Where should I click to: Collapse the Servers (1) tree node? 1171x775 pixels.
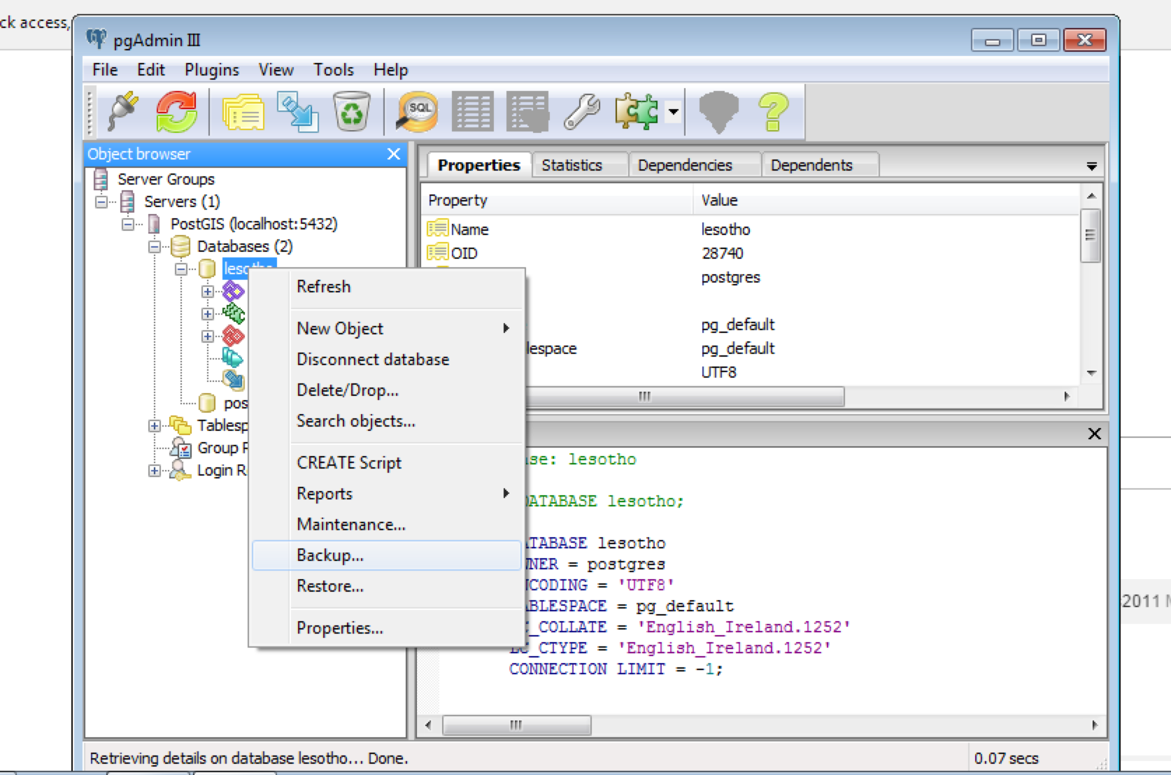point(101,201)
